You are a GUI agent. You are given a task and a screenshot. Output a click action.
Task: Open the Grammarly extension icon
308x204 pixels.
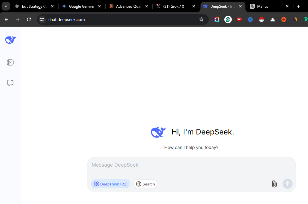[x=228, y=19]
